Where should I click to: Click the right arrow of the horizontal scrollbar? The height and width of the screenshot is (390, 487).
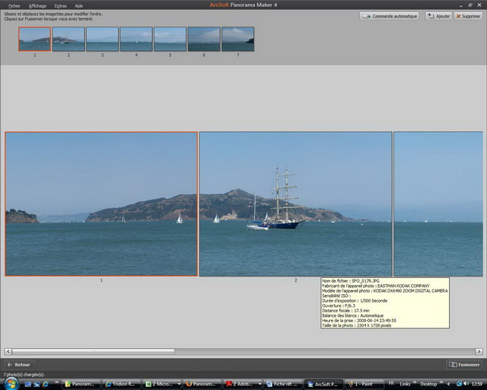tap(479, 351)
